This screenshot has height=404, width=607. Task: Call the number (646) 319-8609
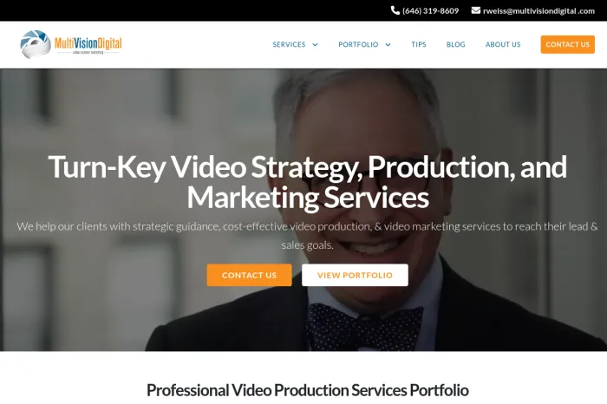[x=430, y=10]
